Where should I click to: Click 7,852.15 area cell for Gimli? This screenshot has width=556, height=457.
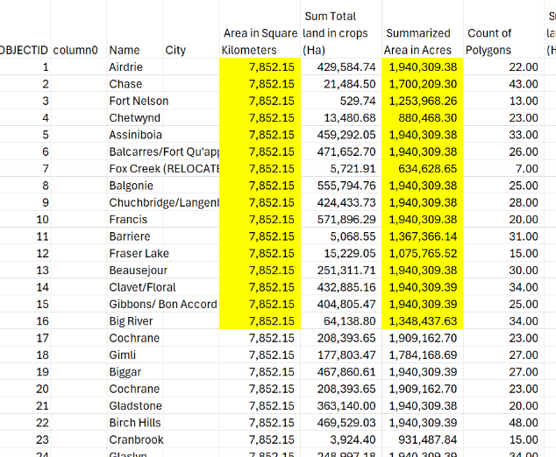(x=272, y=355)
